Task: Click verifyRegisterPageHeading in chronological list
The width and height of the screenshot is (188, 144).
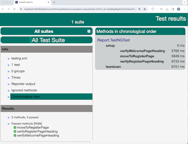Action: 142,62
